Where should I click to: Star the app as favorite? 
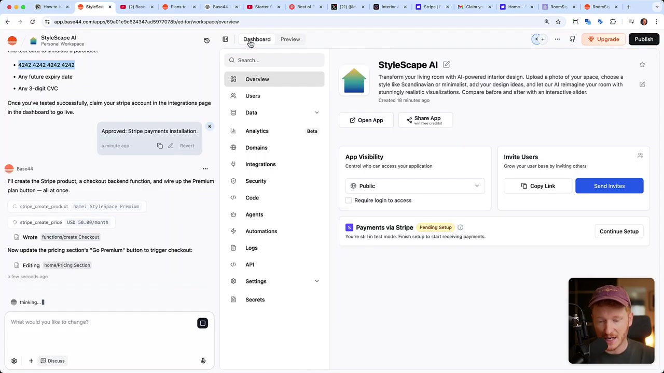coord(642,65)
